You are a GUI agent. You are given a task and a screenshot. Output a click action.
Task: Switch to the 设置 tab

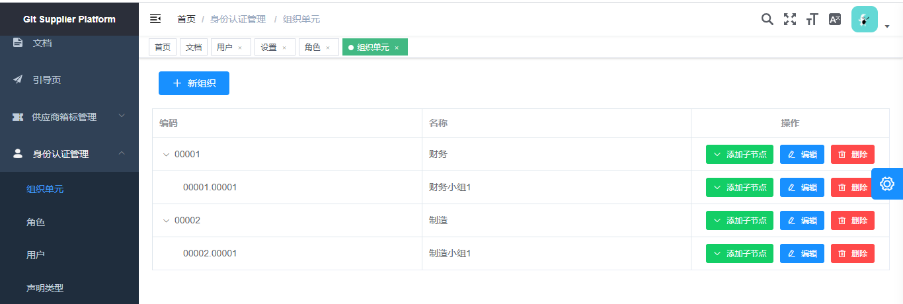pos(268,48)
